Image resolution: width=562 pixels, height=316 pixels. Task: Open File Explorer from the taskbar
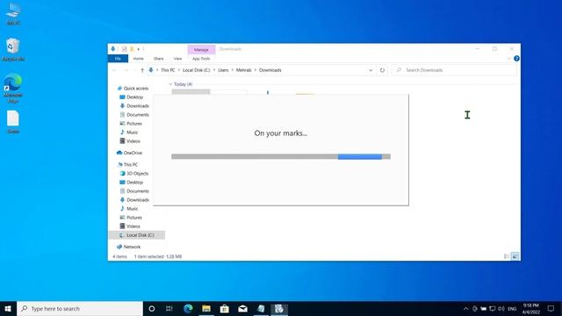[x=206, y=308]
